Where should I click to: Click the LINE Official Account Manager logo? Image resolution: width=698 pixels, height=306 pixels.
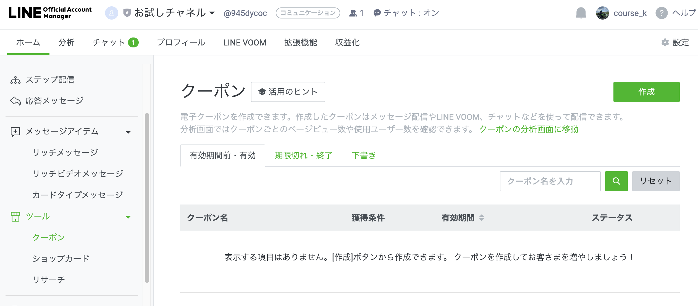point(50,13)
